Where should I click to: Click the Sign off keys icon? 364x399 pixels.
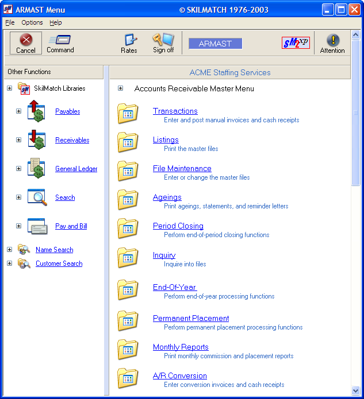[x=163, y=39]
